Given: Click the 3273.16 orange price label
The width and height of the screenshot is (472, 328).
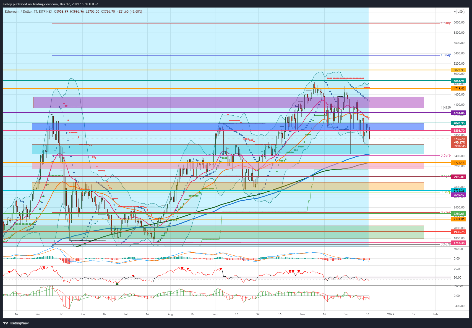Looking at the screenshot, I should pos(459,163).
